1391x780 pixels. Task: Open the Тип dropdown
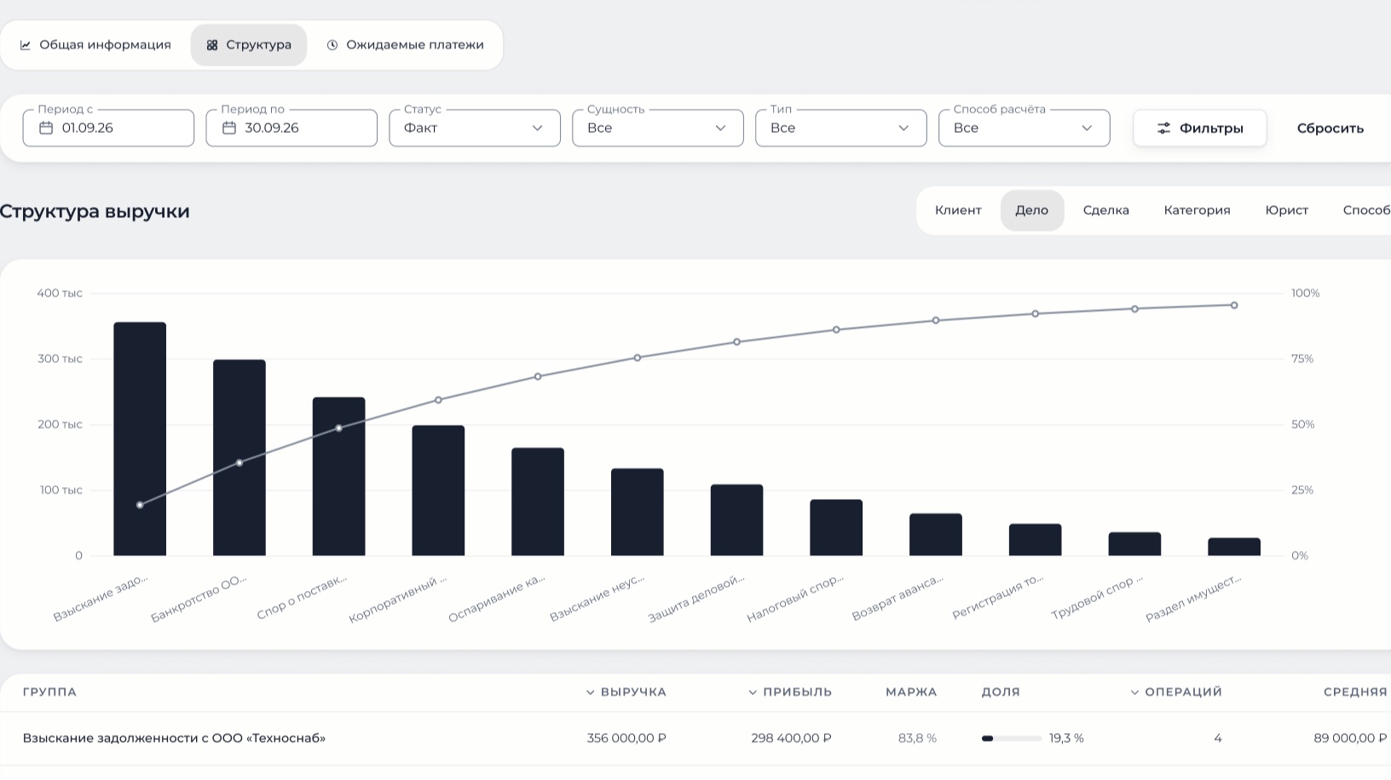(841, 128)
